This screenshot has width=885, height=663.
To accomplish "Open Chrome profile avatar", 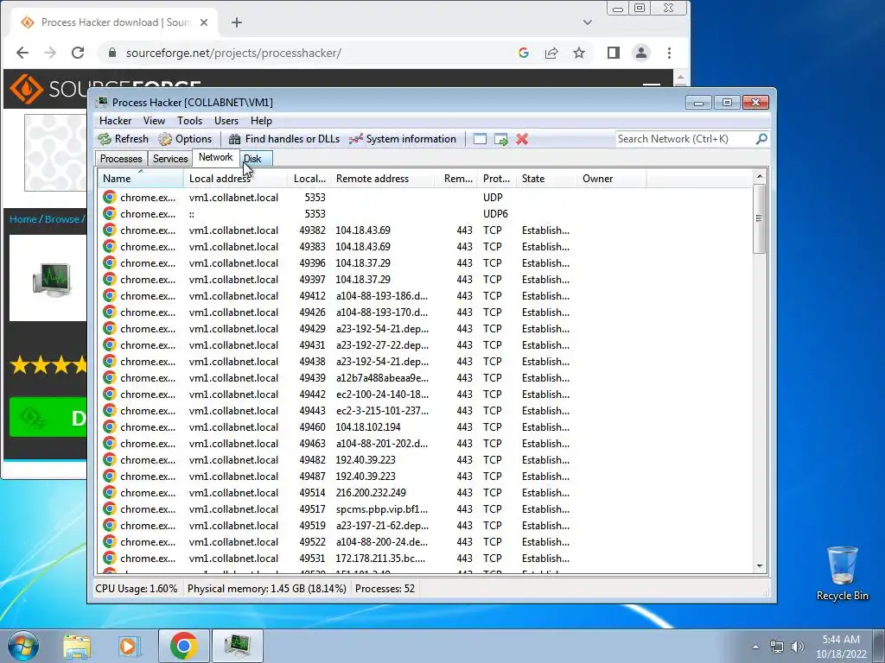I will (x=641, y=53).
